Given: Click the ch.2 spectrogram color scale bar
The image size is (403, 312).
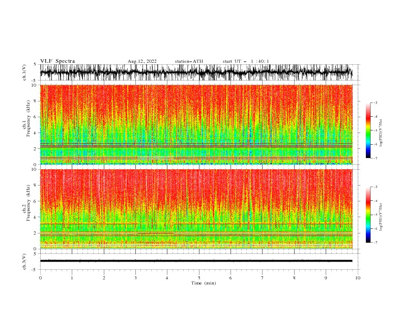Looking at the screenshot, I should (x=368, y=215).
